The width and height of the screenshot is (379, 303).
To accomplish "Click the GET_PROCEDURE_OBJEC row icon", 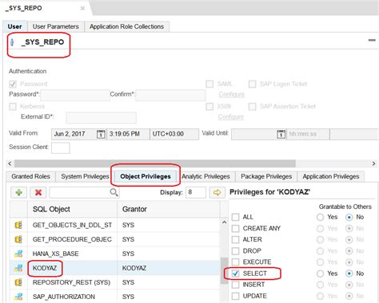I will point(18,239).
